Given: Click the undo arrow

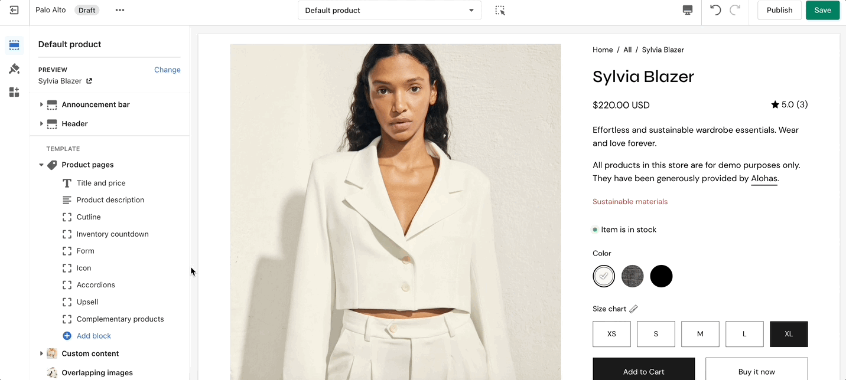Looking at the screenshot, I should point(715,10).
